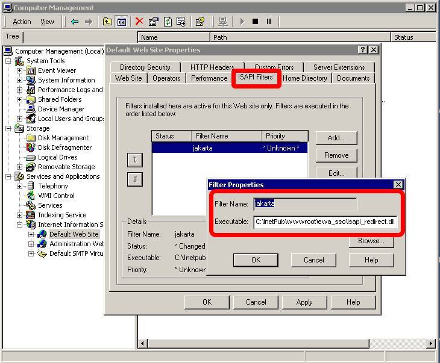
Task: Toggle the Show/Hide Console Tree icon
Action: (x=121, y=22)
